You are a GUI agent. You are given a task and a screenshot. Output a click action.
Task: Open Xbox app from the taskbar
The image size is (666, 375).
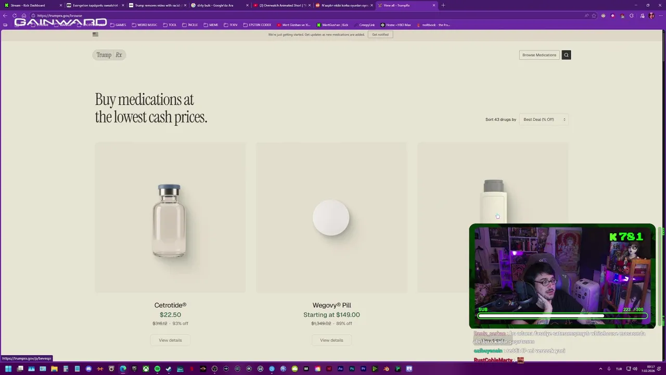pyautogui.click(x=146, y=369)
